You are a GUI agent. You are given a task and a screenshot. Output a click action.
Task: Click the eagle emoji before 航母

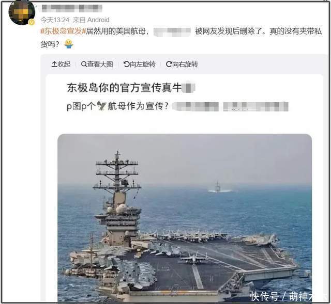(x=101, y=106)
